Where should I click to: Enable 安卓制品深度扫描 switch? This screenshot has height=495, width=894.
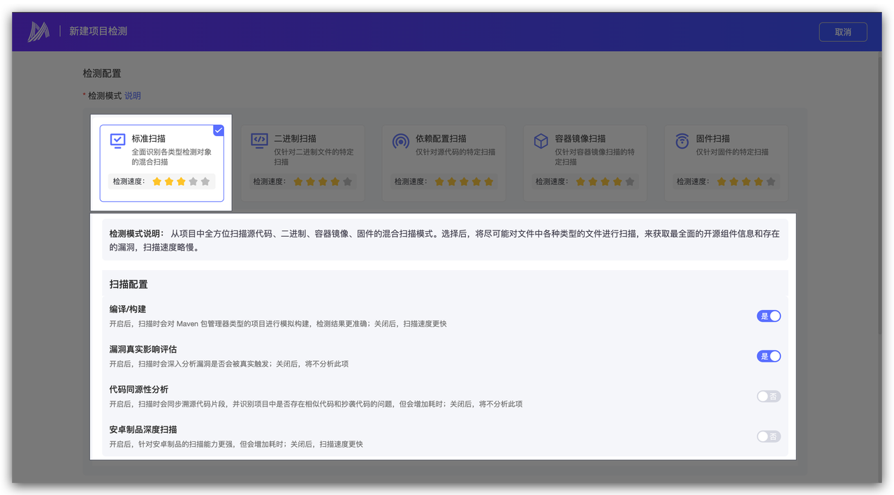(x=768, y=436)
